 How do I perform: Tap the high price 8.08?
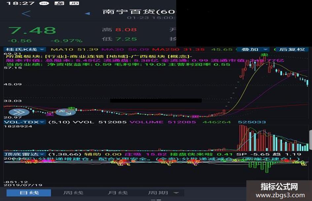(x=126, y=30)
